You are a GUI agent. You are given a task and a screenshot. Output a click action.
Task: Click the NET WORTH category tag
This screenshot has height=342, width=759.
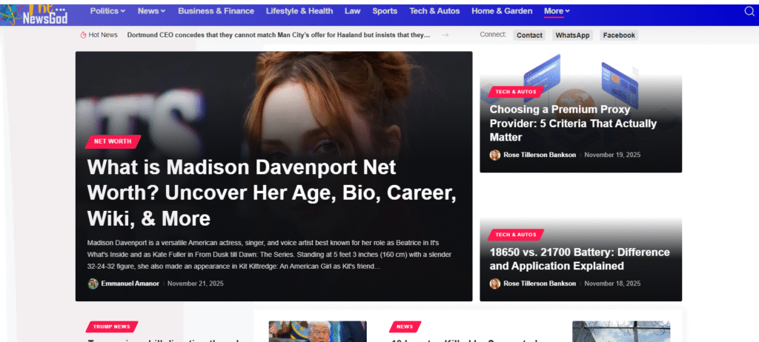pos(113,141)
